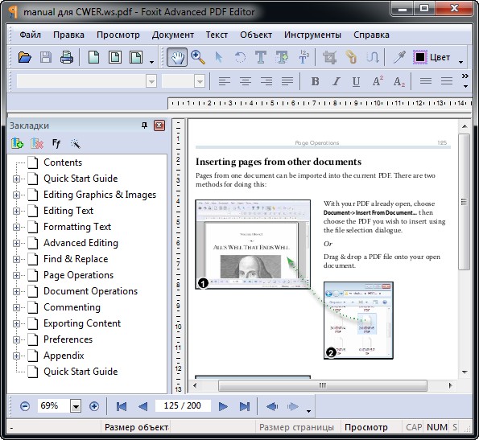Open the Правка menu
Screen dimensions: 479x440
pyautogui.click(x=68, y=35)
